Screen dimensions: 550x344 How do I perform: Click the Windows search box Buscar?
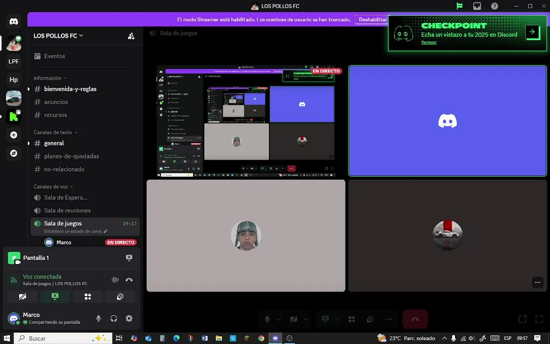63,338
